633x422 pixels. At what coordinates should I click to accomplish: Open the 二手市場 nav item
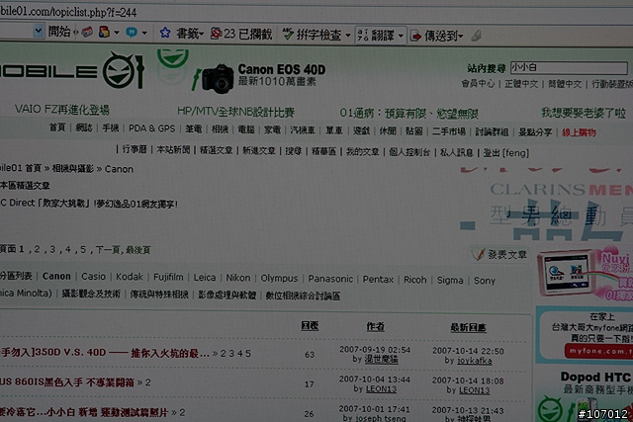click(449, 131)
